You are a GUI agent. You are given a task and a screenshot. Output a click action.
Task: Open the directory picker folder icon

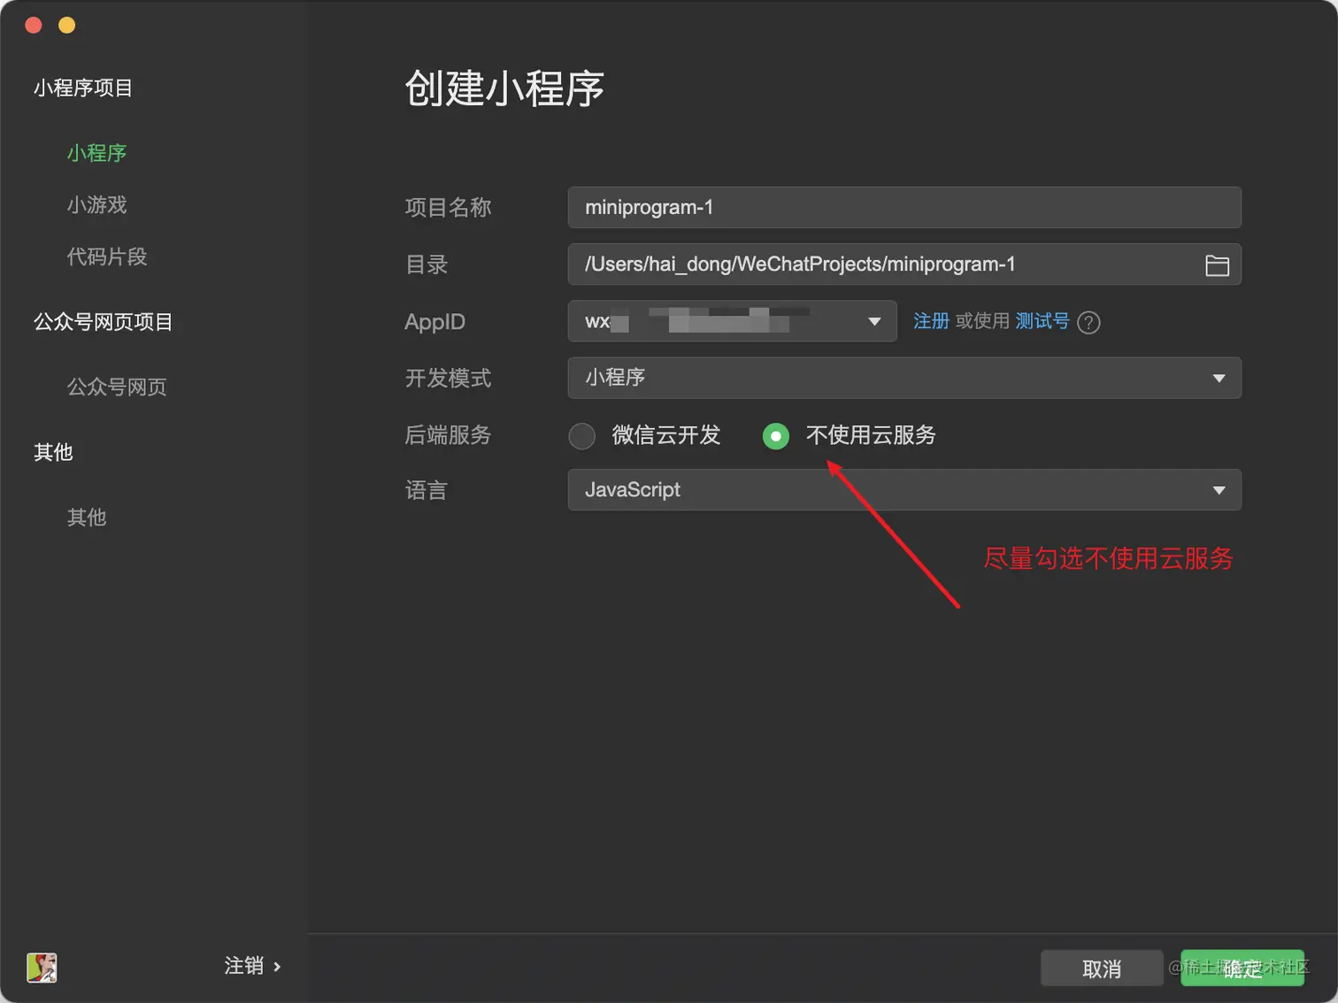click(1218, 264)
